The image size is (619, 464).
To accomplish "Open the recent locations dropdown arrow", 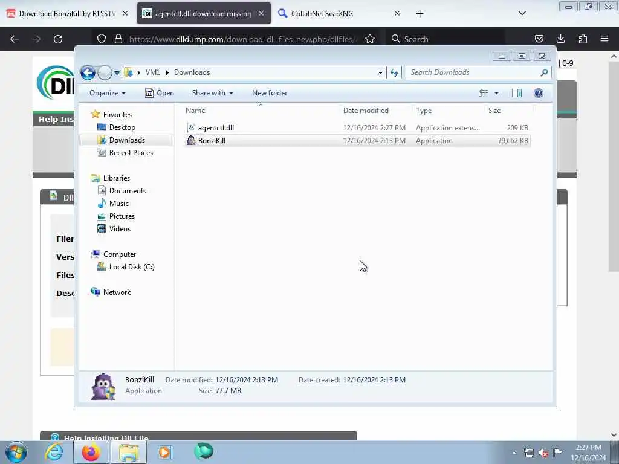I will click(x=117, y=73).
